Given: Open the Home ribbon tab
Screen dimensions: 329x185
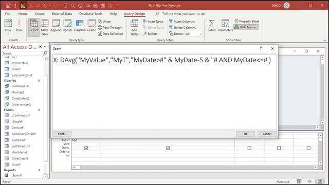Looking at the screenshot, I should tap(23, 14).
